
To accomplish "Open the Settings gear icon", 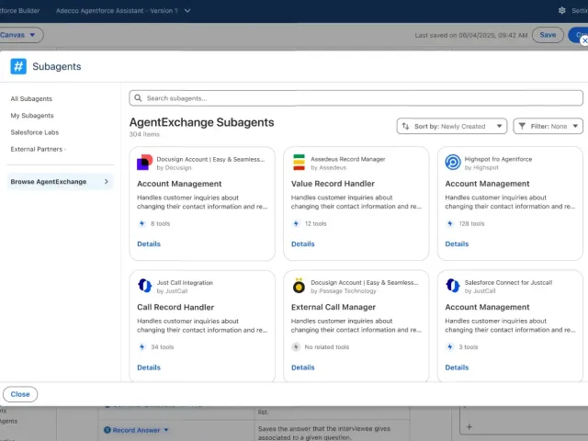I will (561, 10).
